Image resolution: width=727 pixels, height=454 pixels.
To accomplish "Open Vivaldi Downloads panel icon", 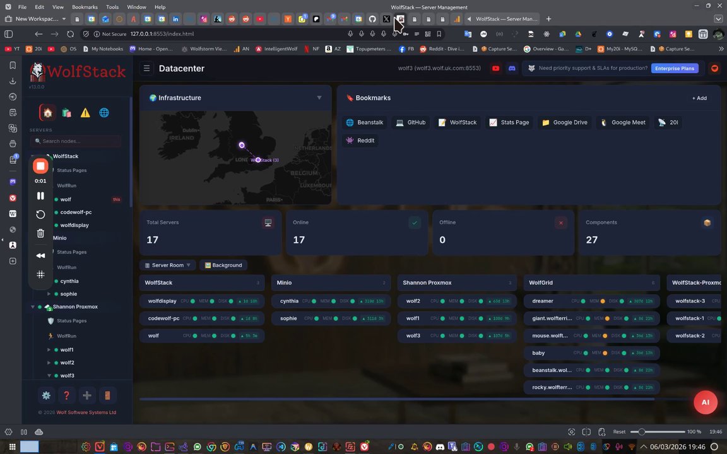I will [x=13, y=81].
